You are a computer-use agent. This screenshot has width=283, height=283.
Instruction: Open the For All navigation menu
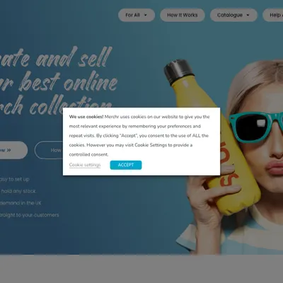(x=137, y=15)
